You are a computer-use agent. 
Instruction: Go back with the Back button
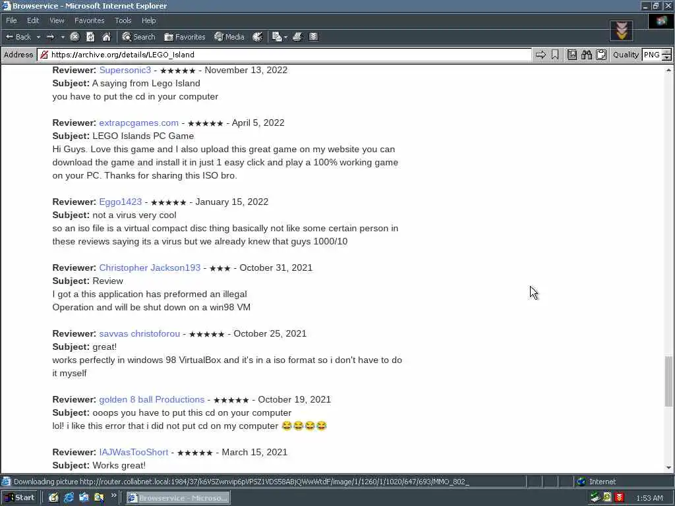click(x=18, y=37)
